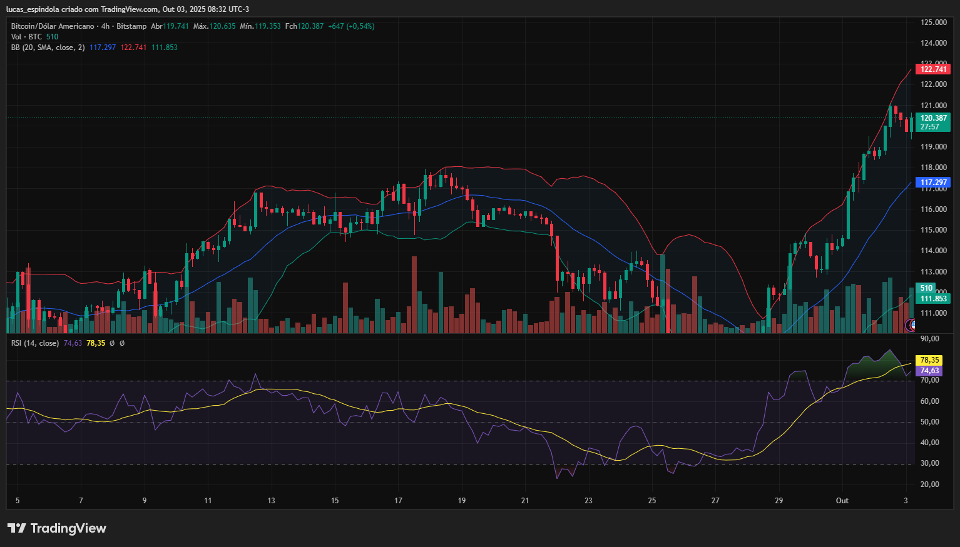
Task: Click the Vol · BTC legend label
Action: tap(26, 37)
